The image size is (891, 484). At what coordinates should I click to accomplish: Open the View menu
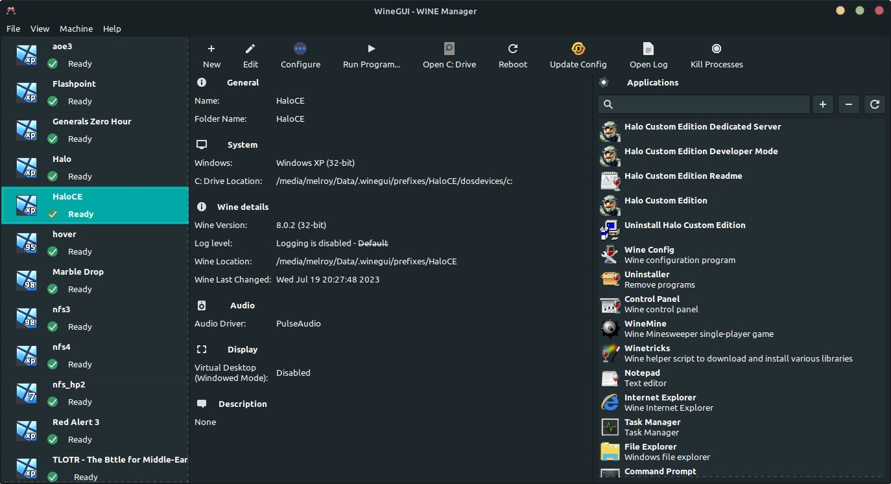(x=40, y=29)
